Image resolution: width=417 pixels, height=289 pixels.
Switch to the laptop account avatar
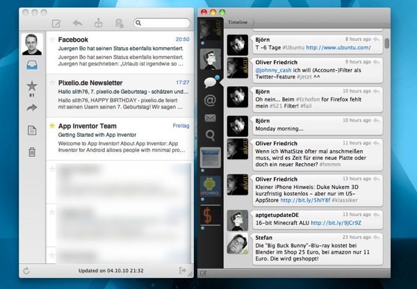pos(211,158)
